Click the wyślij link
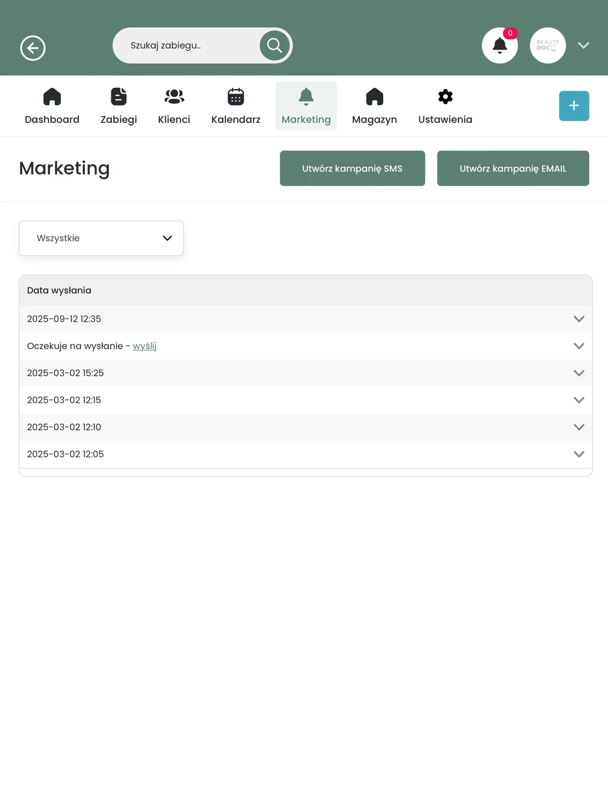608x797 pixels. 145,346
